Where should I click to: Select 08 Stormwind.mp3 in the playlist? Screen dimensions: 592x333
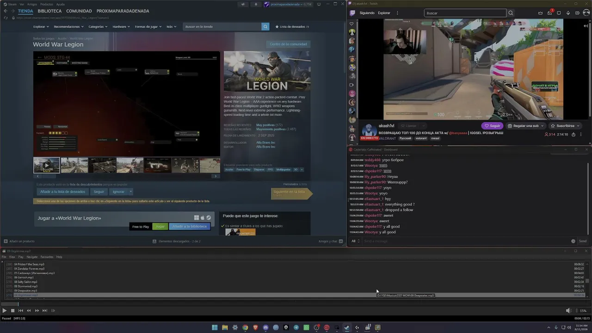coord(26,286)
